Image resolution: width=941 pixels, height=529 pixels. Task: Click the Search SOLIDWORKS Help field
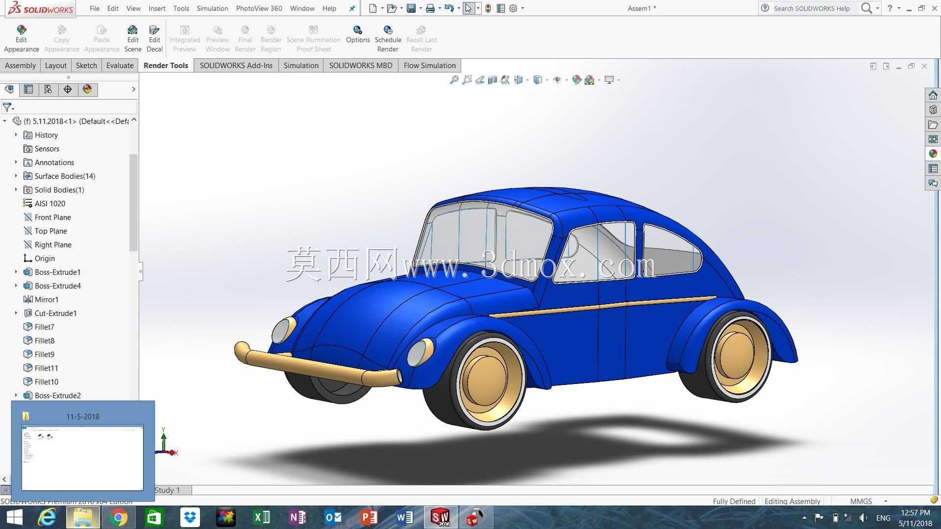click(x=812, y=8)
